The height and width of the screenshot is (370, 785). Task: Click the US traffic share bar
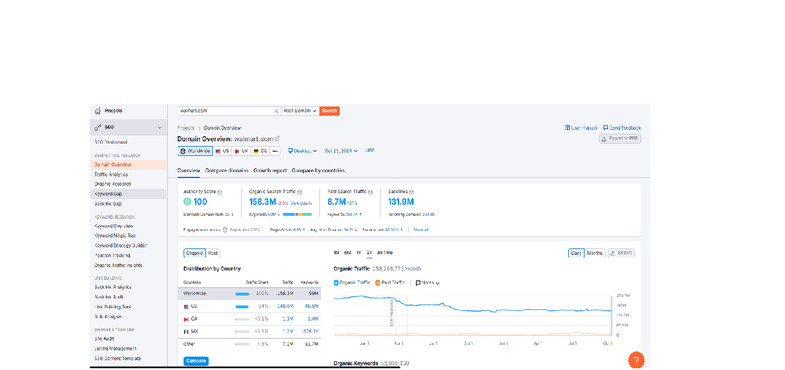(x=242, y=306)
